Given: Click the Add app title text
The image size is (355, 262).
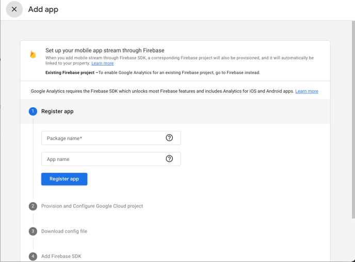Looking at the screenshot, I should [43, 9].
